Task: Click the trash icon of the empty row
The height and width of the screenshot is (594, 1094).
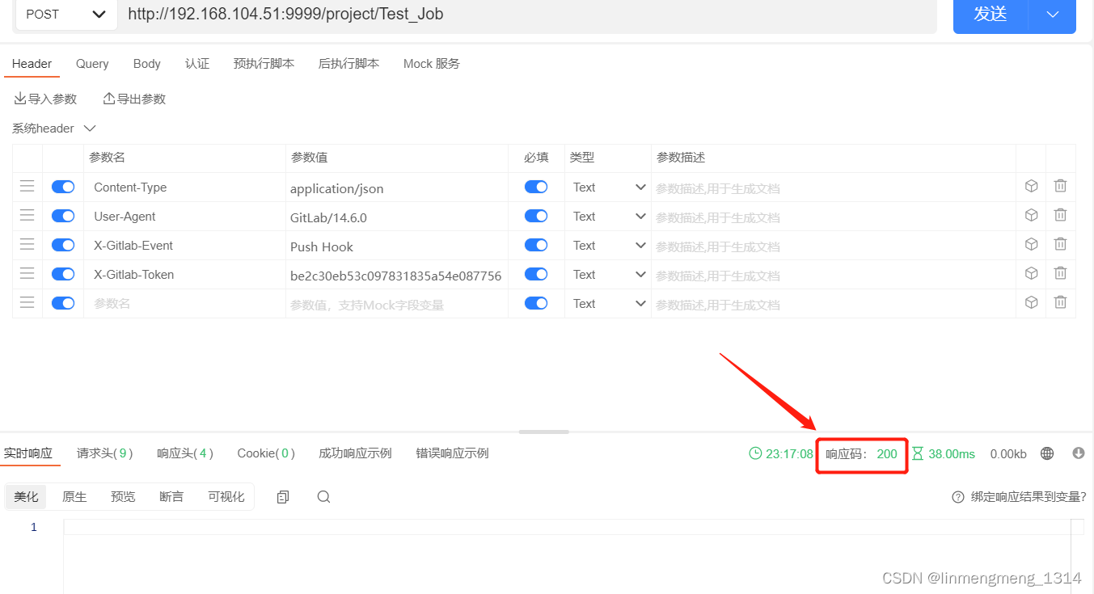Action: pos(1060,302)
